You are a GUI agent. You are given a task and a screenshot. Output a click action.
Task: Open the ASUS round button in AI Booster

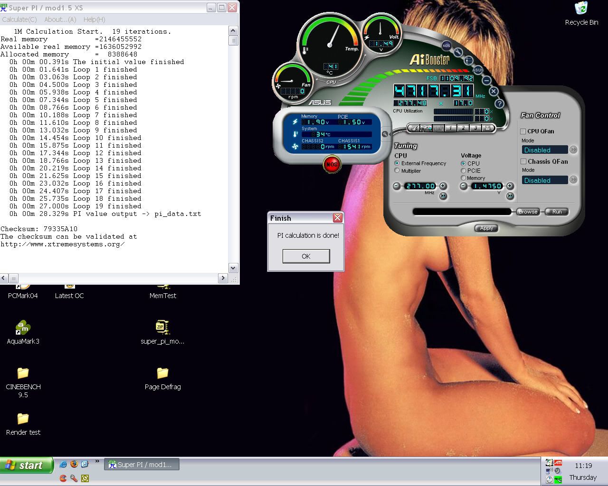[x=478, y=70]
